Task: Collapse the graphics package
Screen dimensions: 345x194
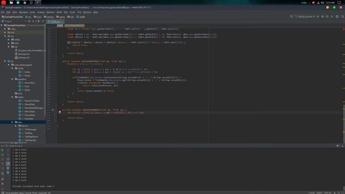Action: (x=12, y=79)
